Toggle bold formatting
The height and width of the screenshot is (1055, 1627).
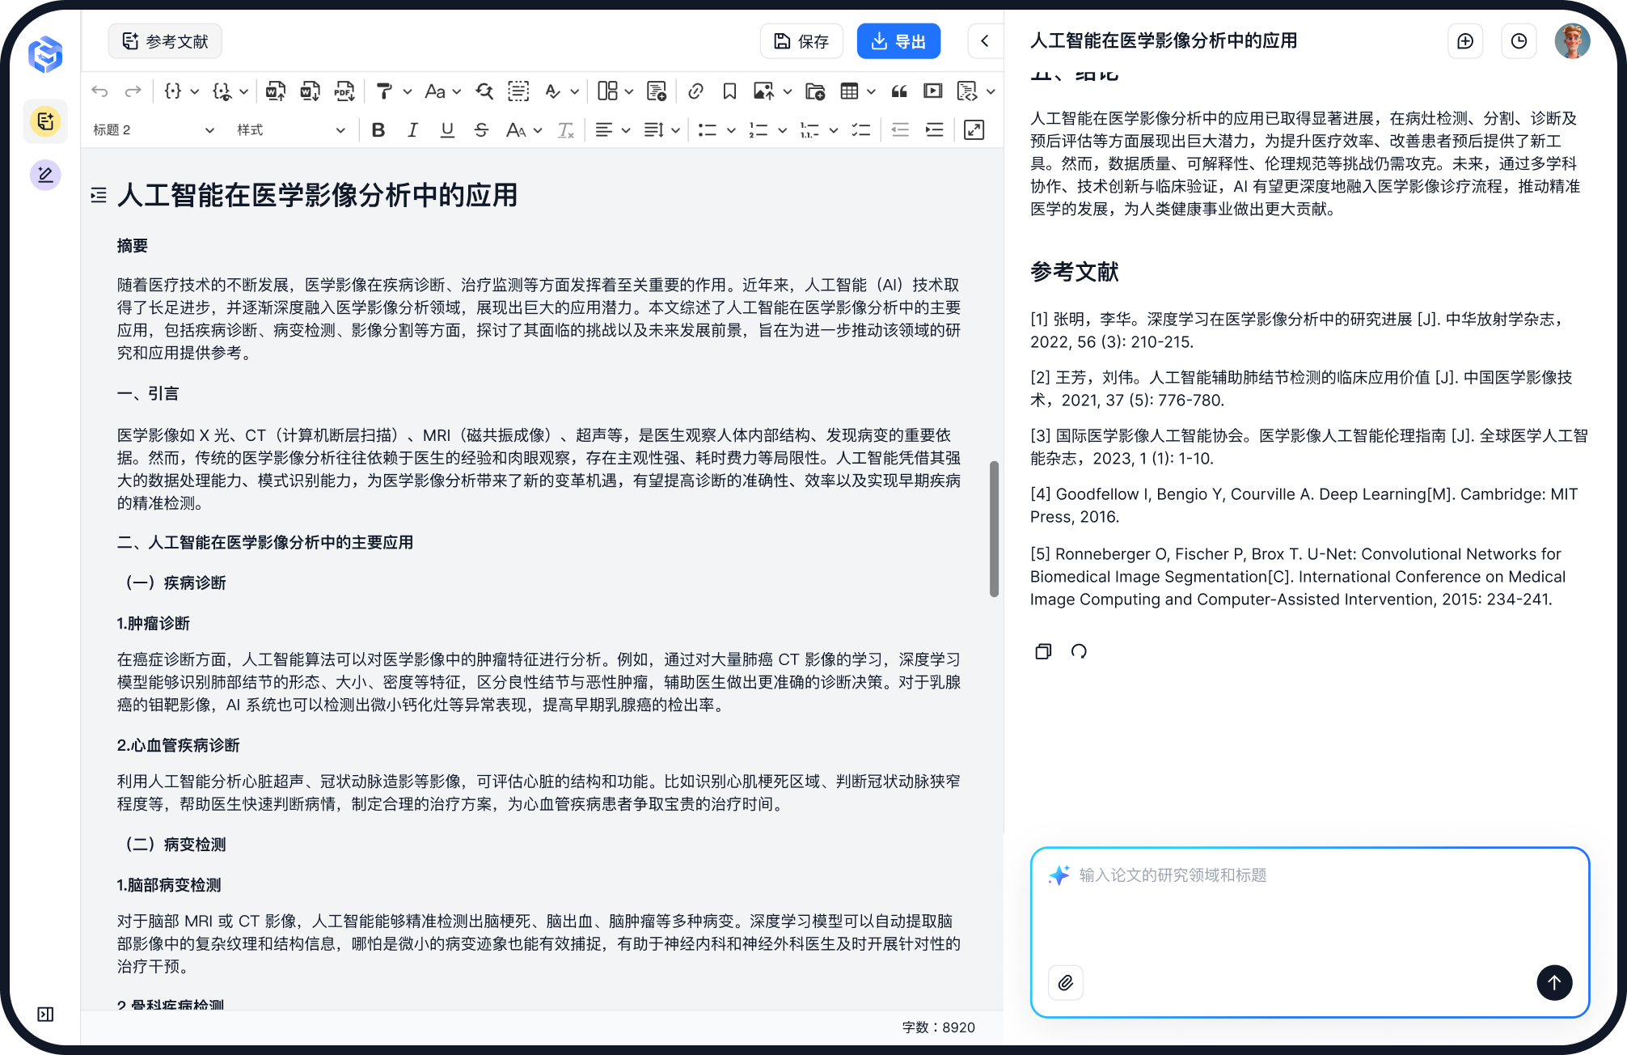378,130
